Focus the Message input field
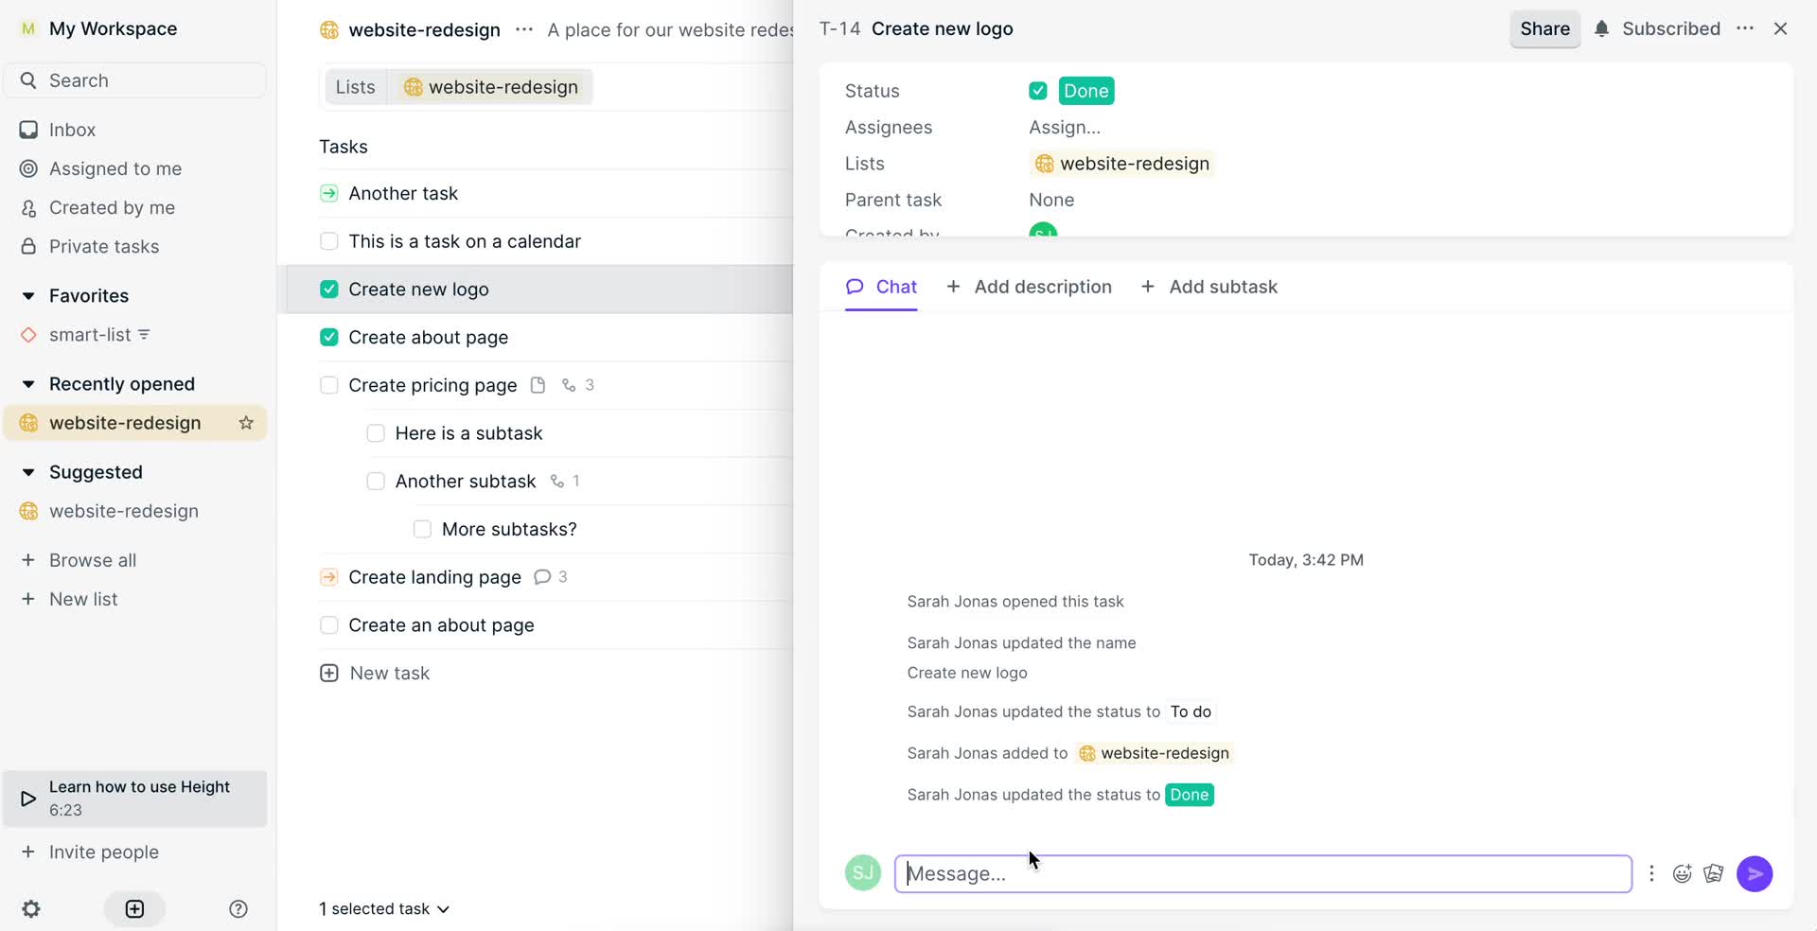The image size is (1817, 931). point(1262,874)
